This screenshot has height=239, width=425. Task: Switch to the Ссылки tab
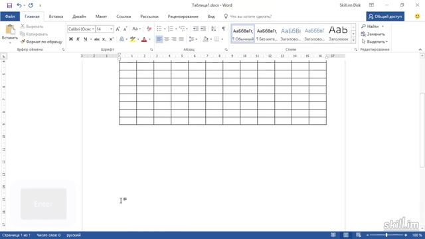pos(124,16)
